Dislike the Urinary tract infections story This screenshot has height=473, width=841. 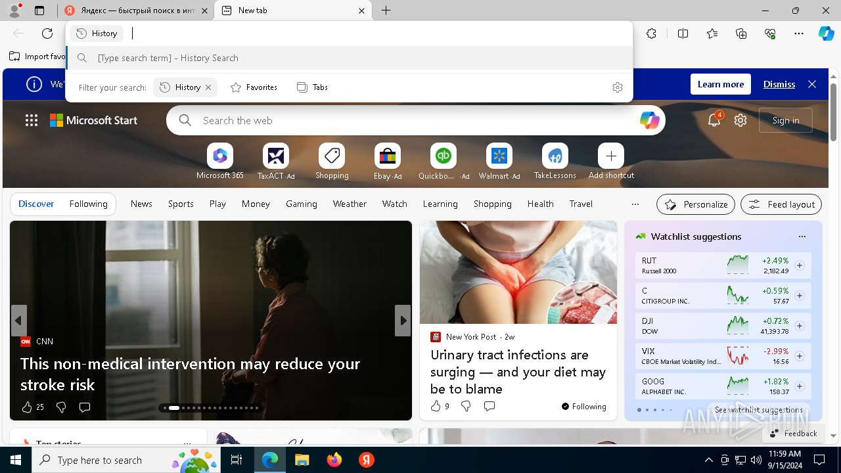coord(466,407)
